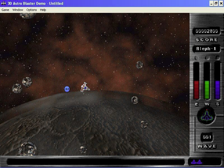Minimize the Astro Blaster window
Viewport: 224px width, 168px height.
(211, 3)
